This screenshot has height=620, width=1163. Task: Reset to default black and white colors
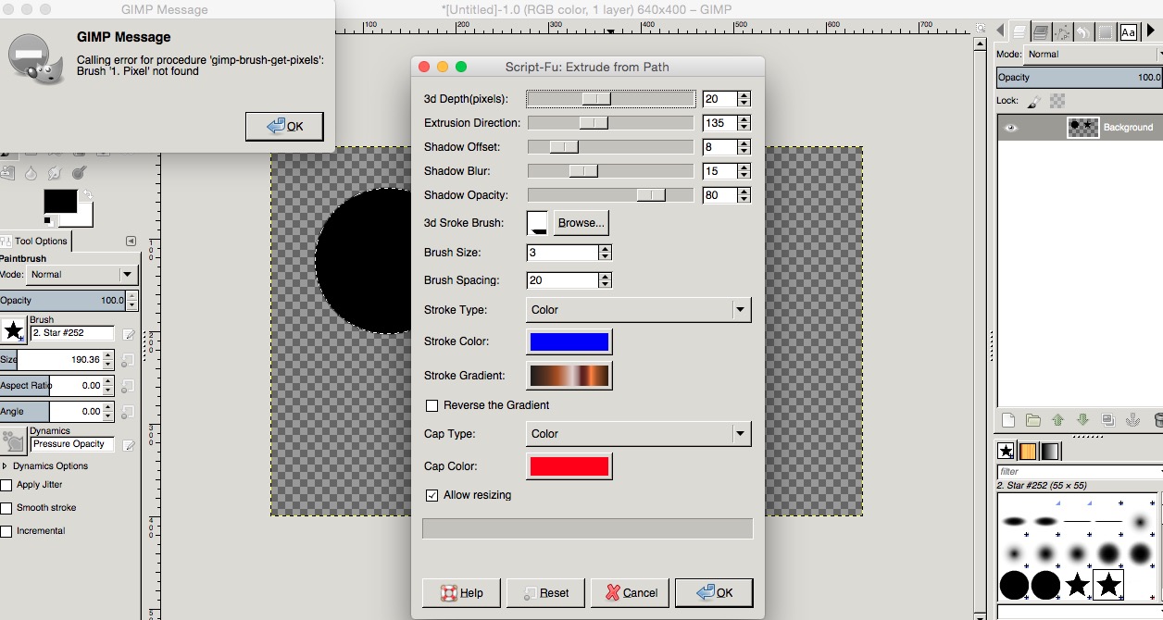tap(49, 220)
